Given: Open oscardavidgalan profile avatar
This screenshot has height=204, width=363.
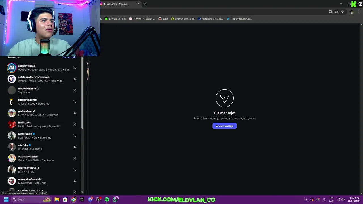Looking at the screenshot, I should [12, 158].
